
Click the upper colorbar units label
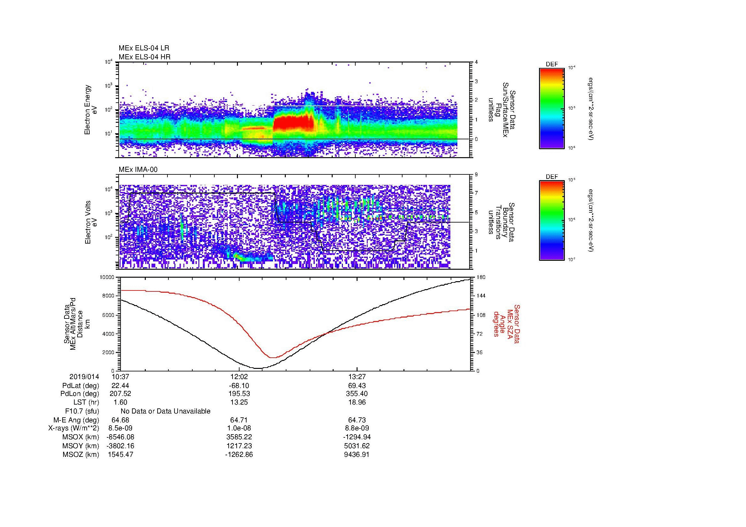(x=591, y=108)
